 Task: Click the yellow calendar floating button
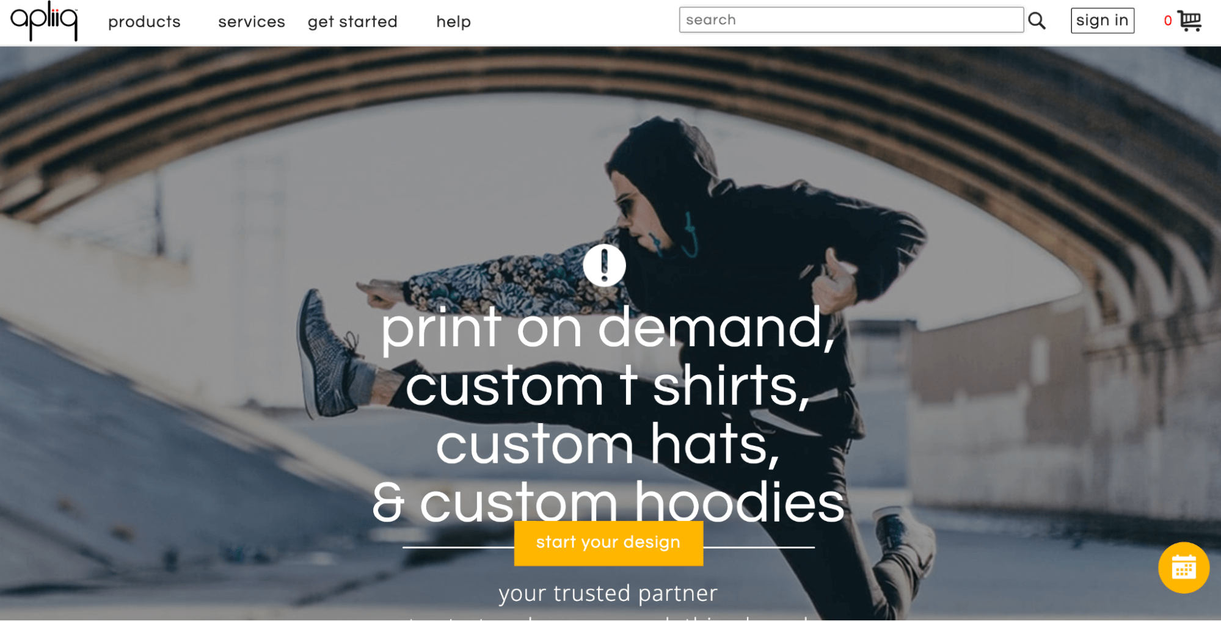1183,567
